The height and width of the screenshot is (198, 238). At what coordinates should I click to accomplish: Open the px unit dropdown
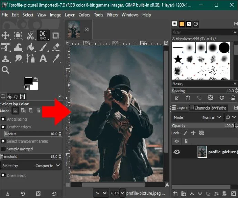click(x=101, y=193)
